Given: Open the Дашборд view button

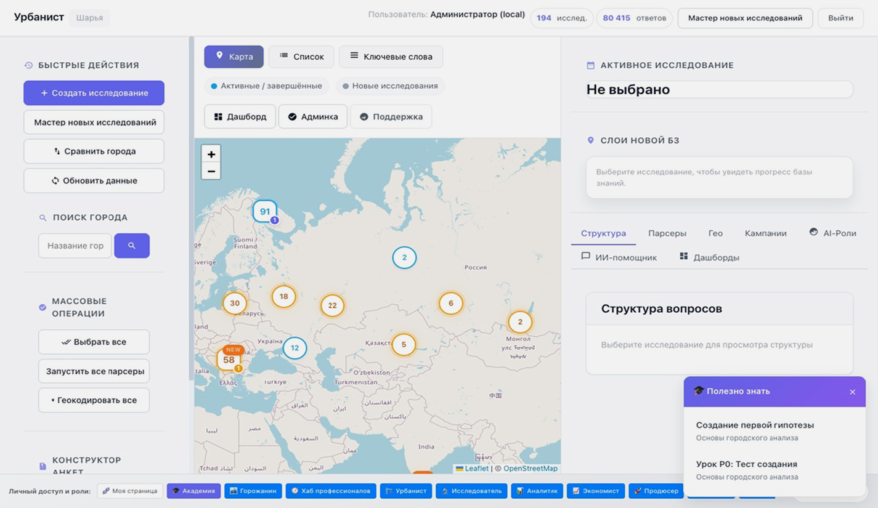Looking at the screenshot, I should click(x=240, y=116).
